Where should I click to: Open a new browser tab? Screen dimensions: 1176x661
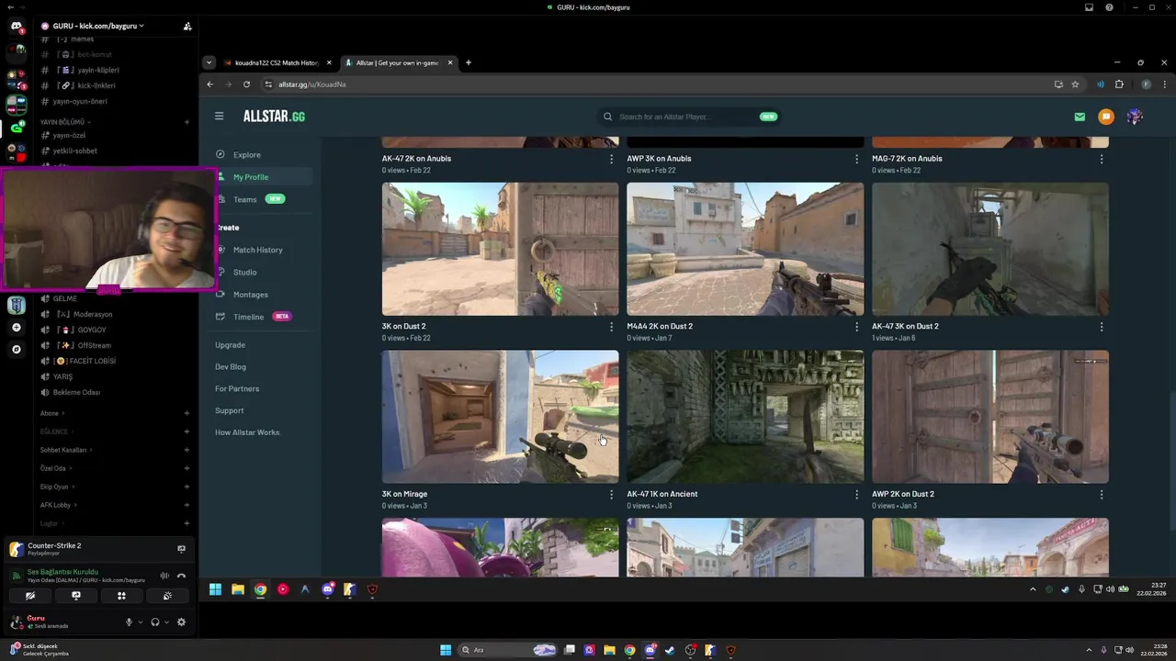[x=469, y=63]
